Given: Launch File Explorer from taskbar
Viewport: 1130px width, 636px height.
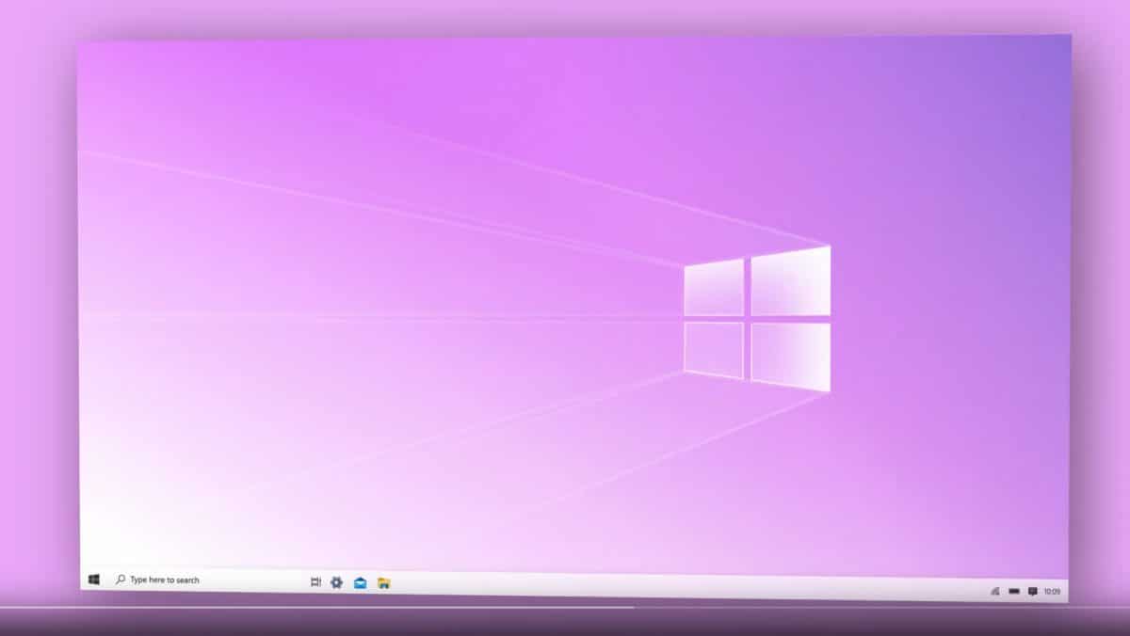Looking at the screenshot, I should [x=384, y=580].
